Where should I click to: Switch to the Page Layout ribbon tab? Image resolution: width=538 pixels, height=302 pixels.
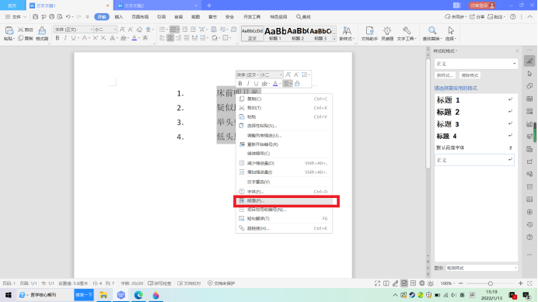140,17
